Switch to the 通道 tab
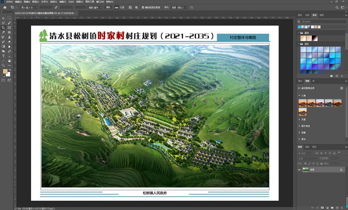The width and height of the screenshot is (348, 210). pyautogui.click(x=307, y=147)
